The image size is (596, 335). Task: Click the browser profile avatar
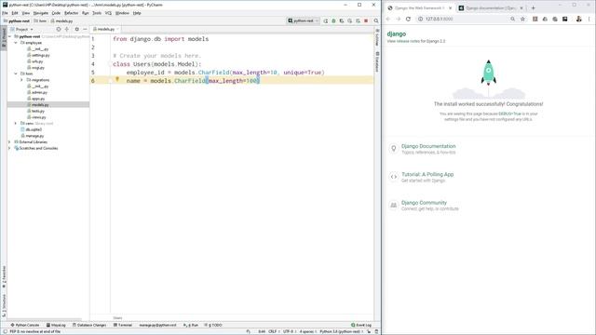click(x=578, y=19)
